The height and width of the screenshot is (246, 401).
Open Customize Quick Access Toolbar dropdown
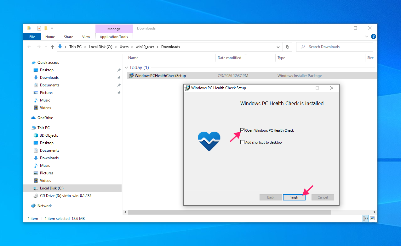[52, 29]
